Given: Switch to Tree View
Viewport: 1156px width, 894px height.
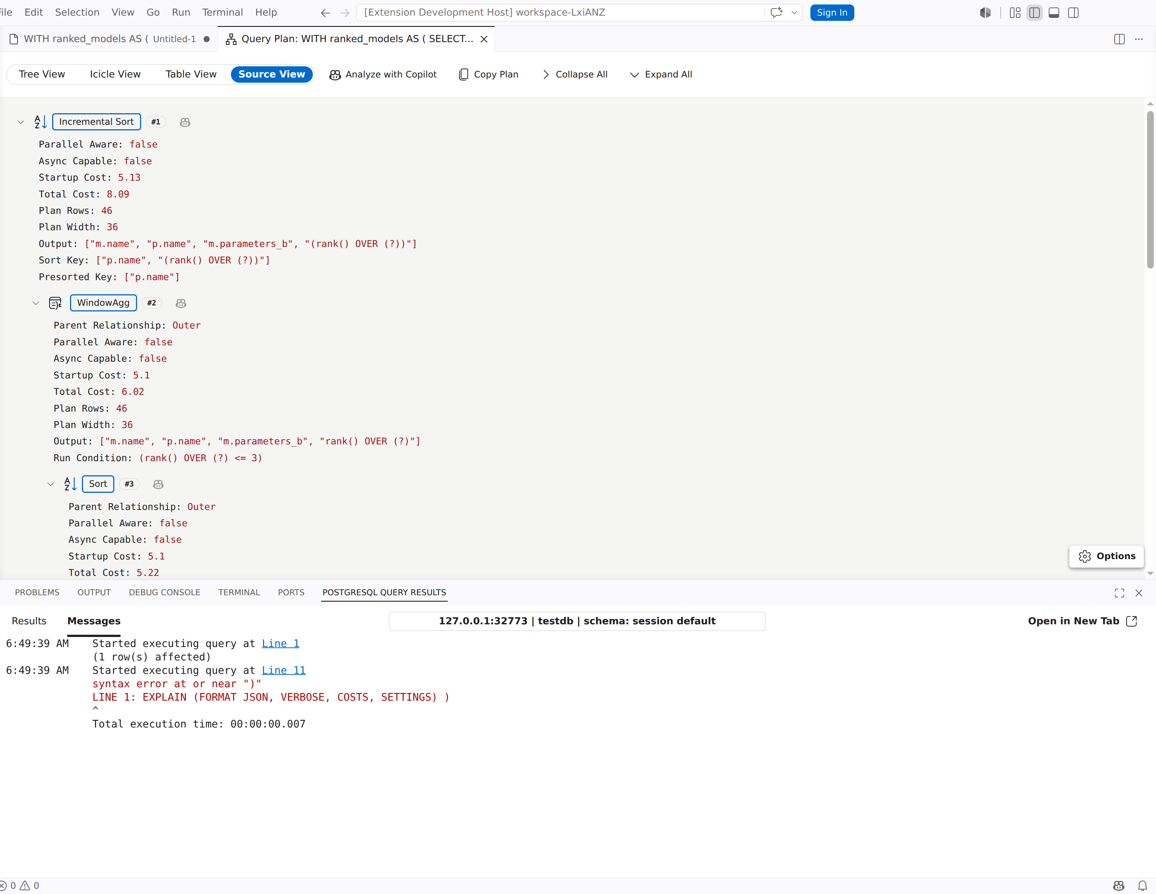Looking at the screenshot, I should pyautogui.click(x=42, y=74).
